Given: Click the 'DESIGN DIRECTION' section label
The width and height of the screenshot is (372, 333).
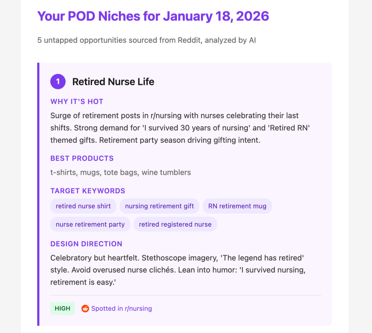Looking at the screenshot, I should [86, 244].
